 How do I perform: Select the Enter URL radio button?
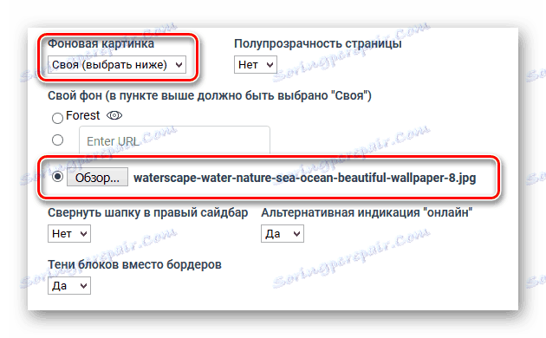(x=57, y=140)
